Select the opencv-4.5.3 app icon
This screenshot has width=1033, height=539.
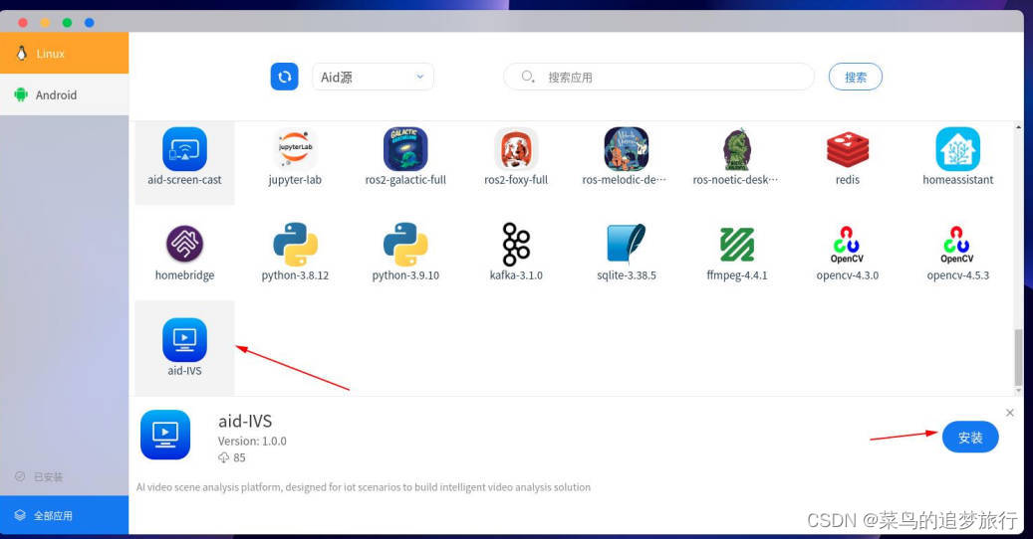[x=957, y=245]
